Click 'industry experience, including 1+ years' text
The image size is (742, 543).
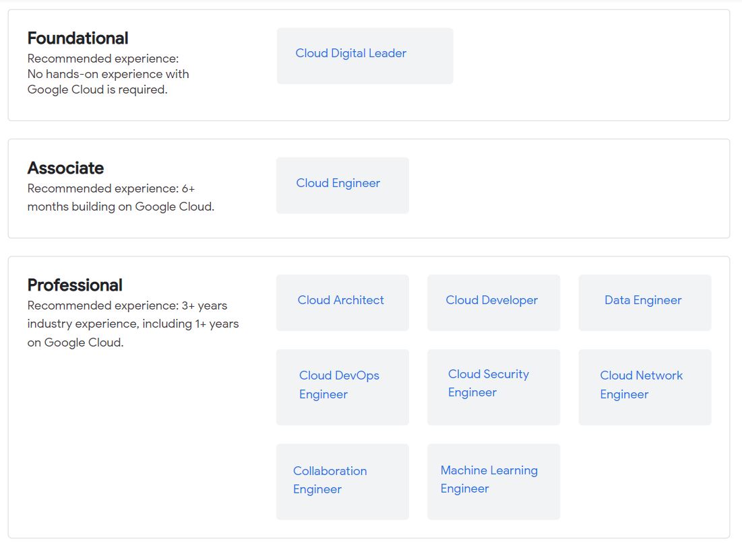133,324
